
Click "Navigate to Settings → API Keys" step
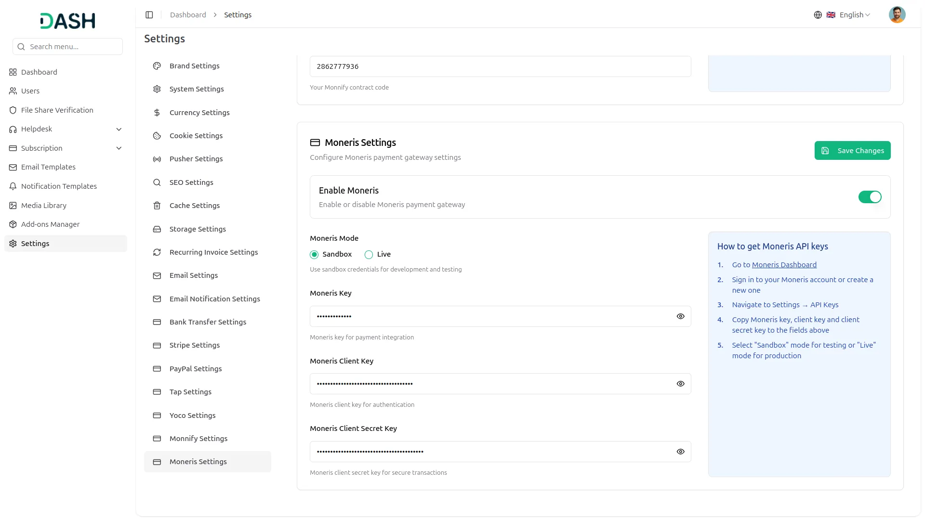pyautogui.click(x=785, y=305)
